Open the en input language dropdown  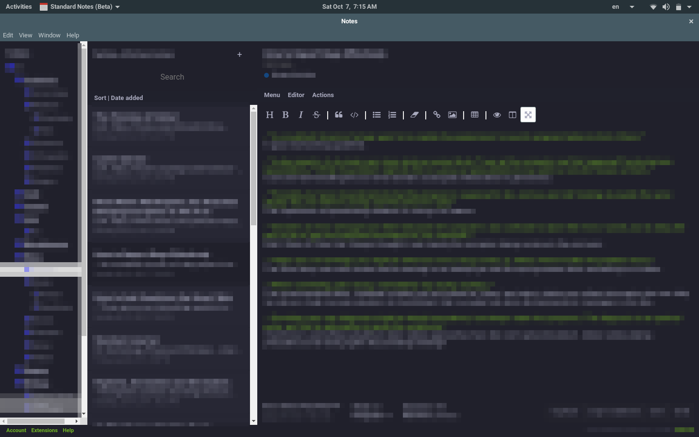[623, 7]
